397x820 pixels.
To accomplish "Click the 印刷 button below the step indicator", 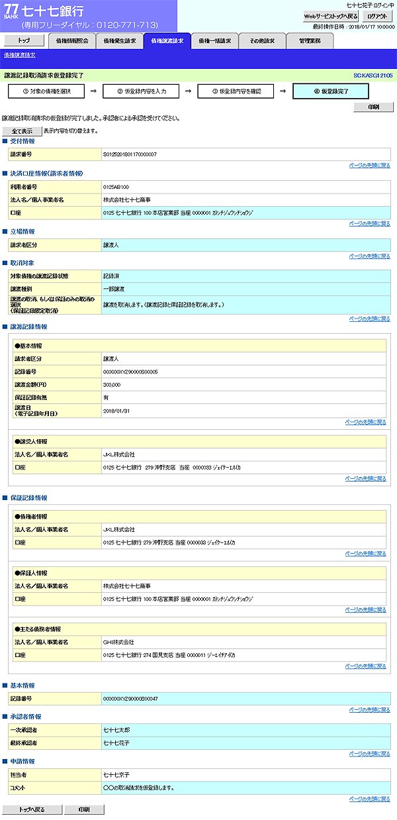I will [373, 107].
